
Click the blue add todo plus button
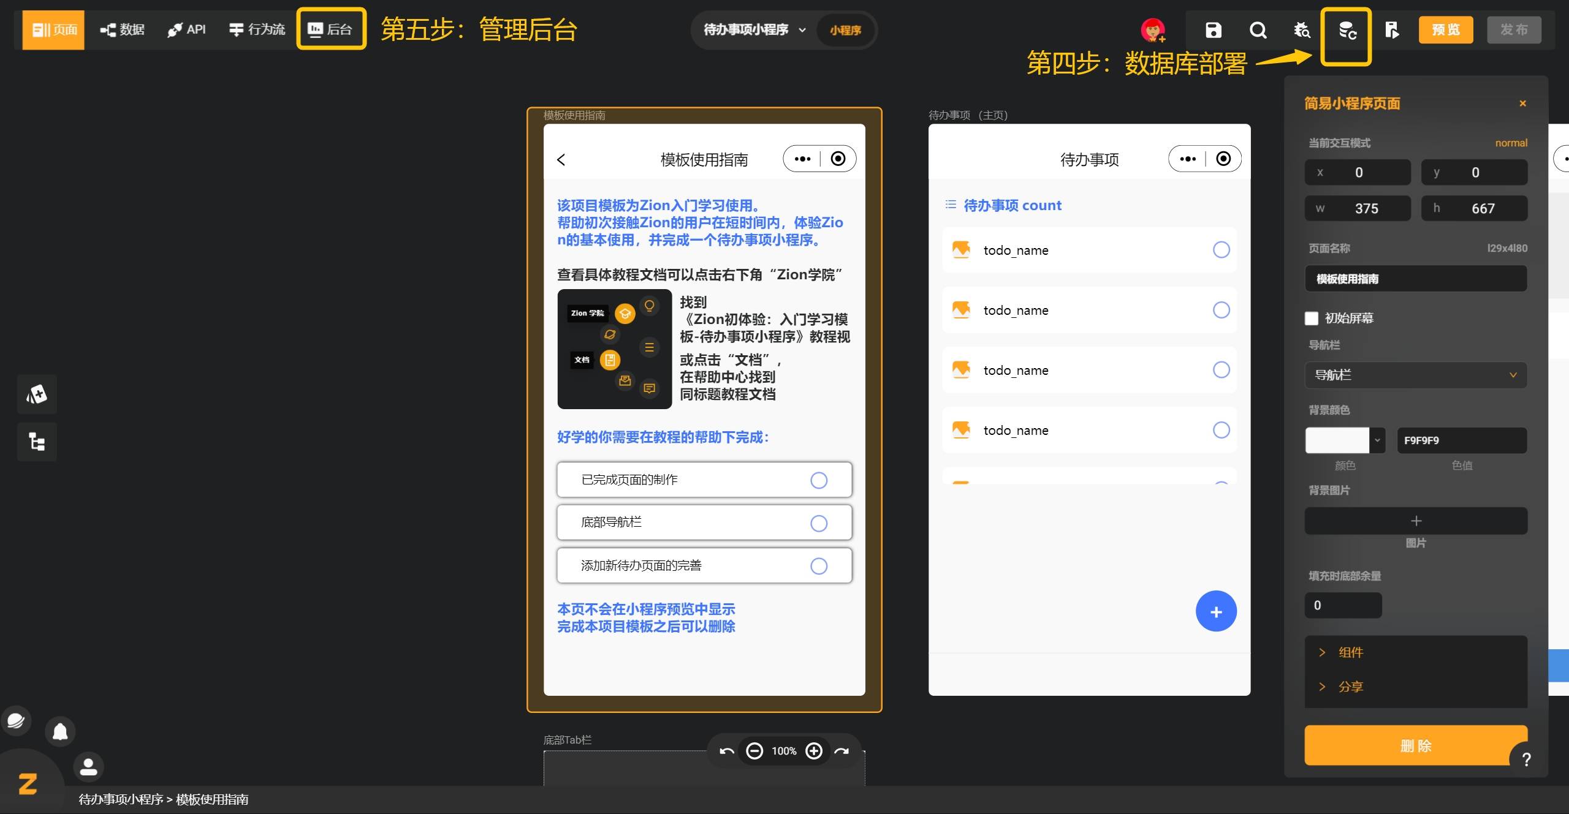1216,611
